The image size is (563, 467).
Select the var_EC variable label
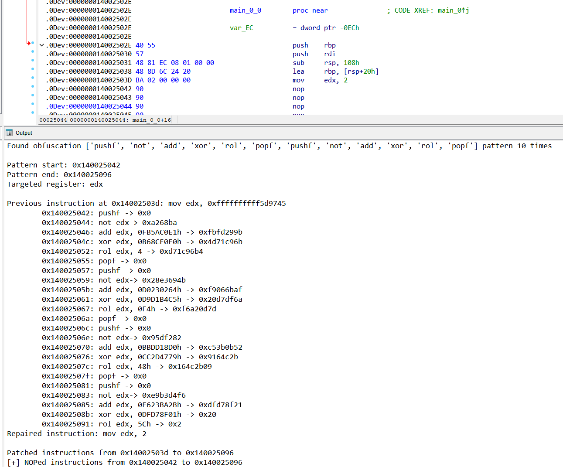[241, 28]
